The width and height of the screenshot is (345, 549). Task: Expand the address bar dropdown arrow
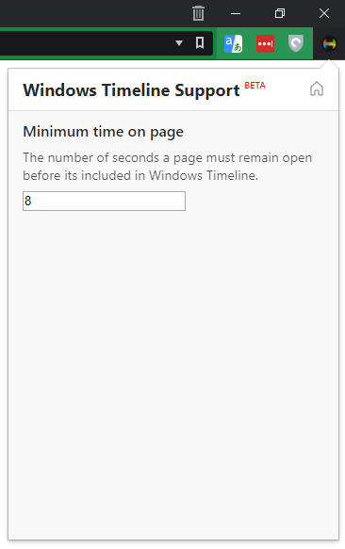coord(179,43)
